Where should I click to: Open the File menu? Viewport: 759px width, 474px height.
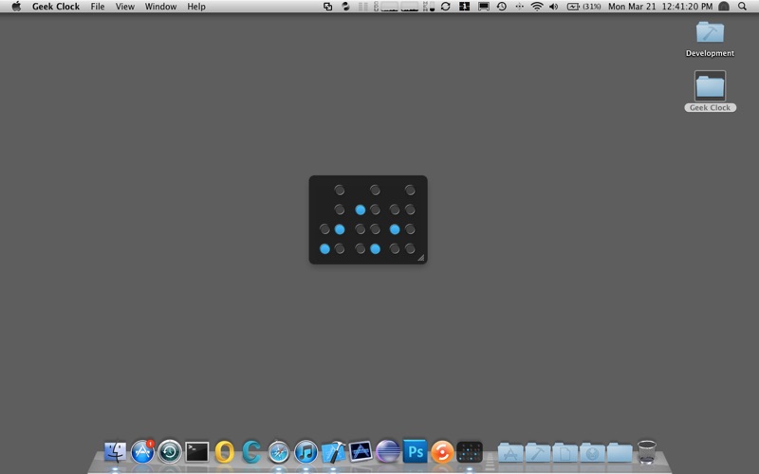pos(98,7)
